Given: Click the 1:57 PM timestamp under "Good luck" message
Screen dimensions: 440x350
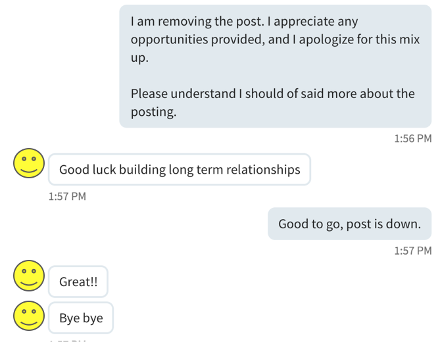Looking at the screenshot, I should [x=68, y=196].
